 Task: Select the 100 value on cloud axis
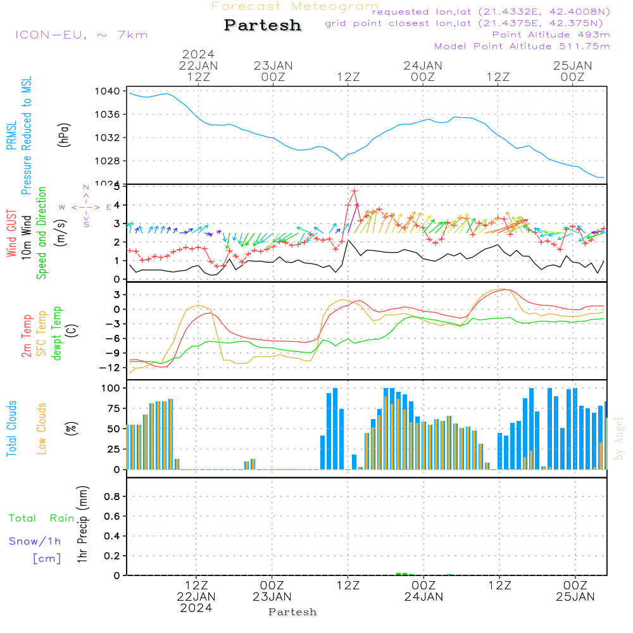111,388
